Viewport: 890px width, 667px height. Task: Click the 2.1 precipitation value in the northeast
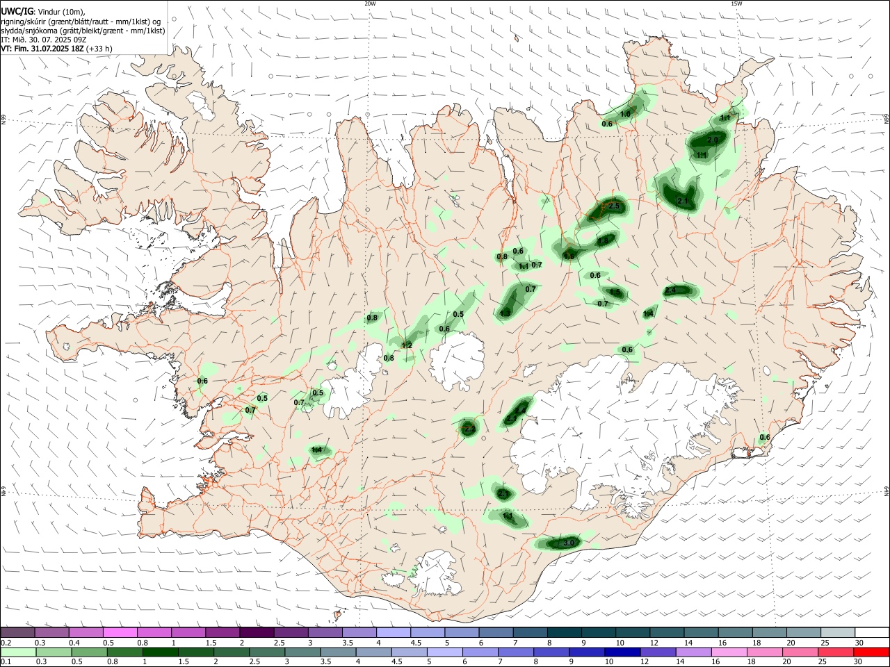click(682, 201)
